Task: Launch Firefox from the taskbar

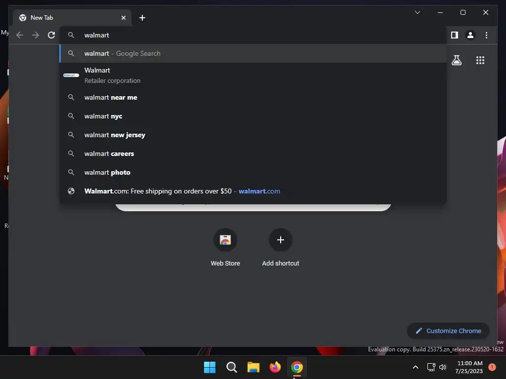Action: point(275,367)
